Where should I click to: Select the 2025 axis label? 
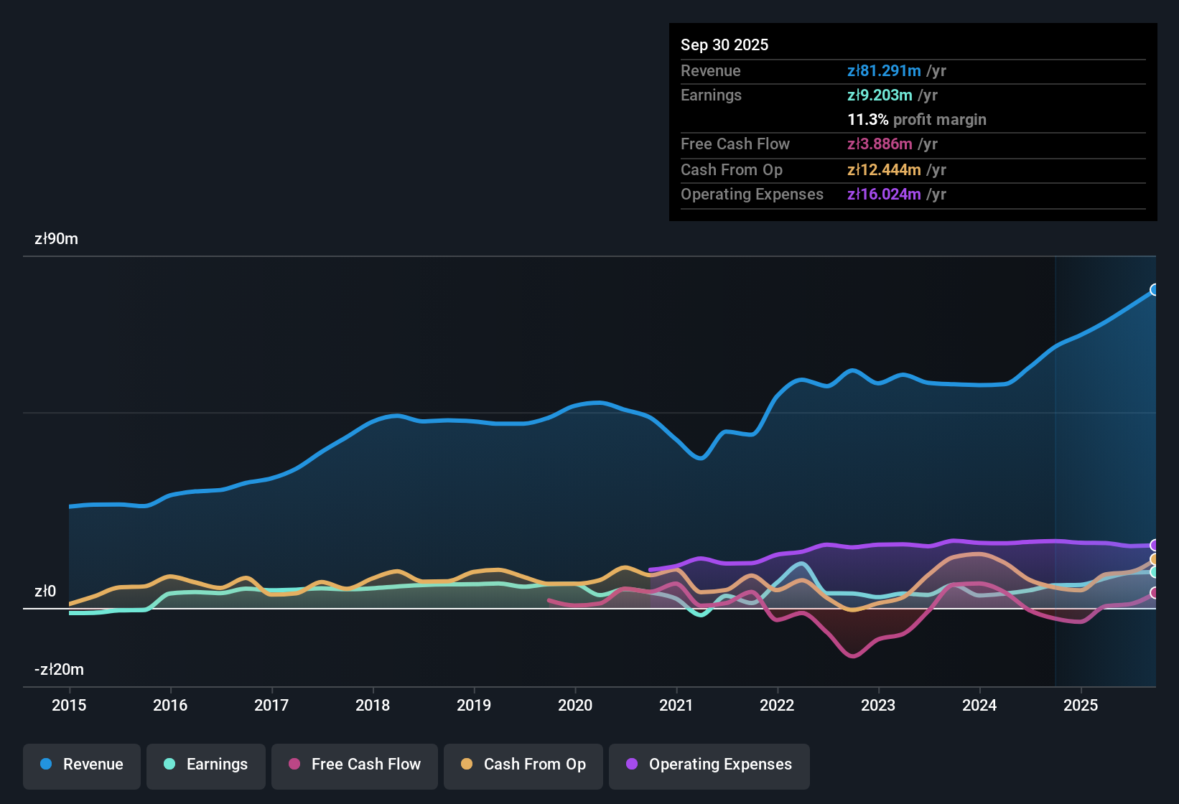[1082, 706]
